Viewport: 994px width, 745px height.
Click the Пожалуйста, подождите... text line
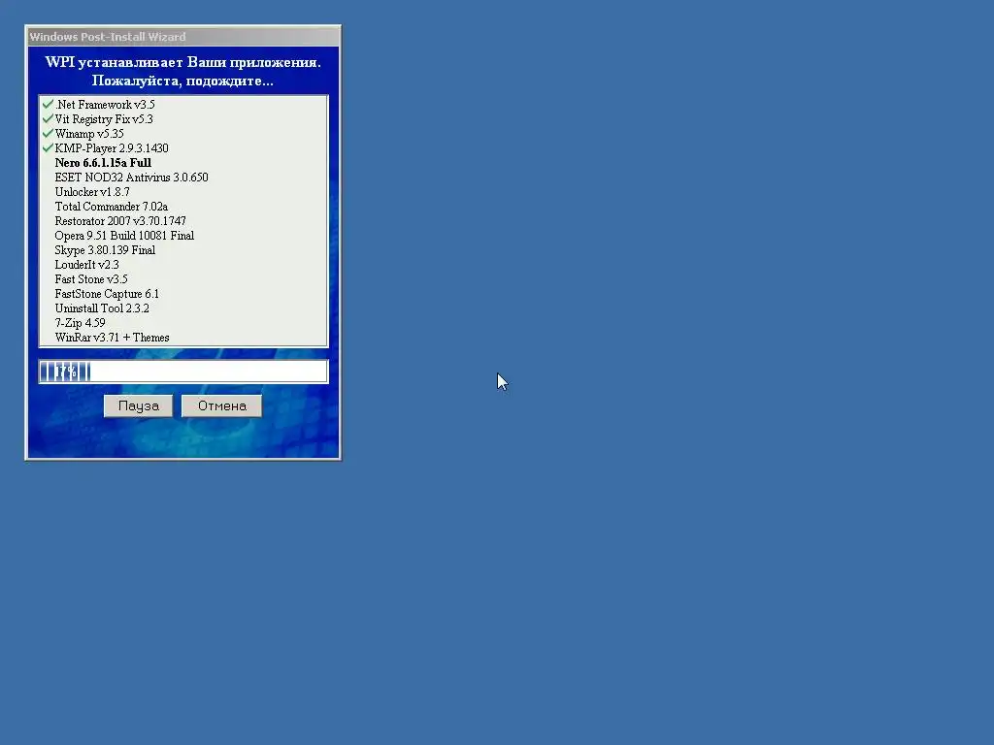182,81
